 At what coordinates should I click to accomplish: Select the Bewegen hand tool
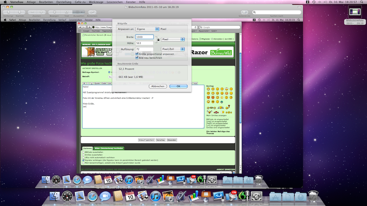point(54,12)
